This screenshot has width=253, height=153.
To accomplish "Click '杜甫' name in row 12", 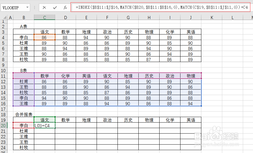I will (x=24, y=81).
